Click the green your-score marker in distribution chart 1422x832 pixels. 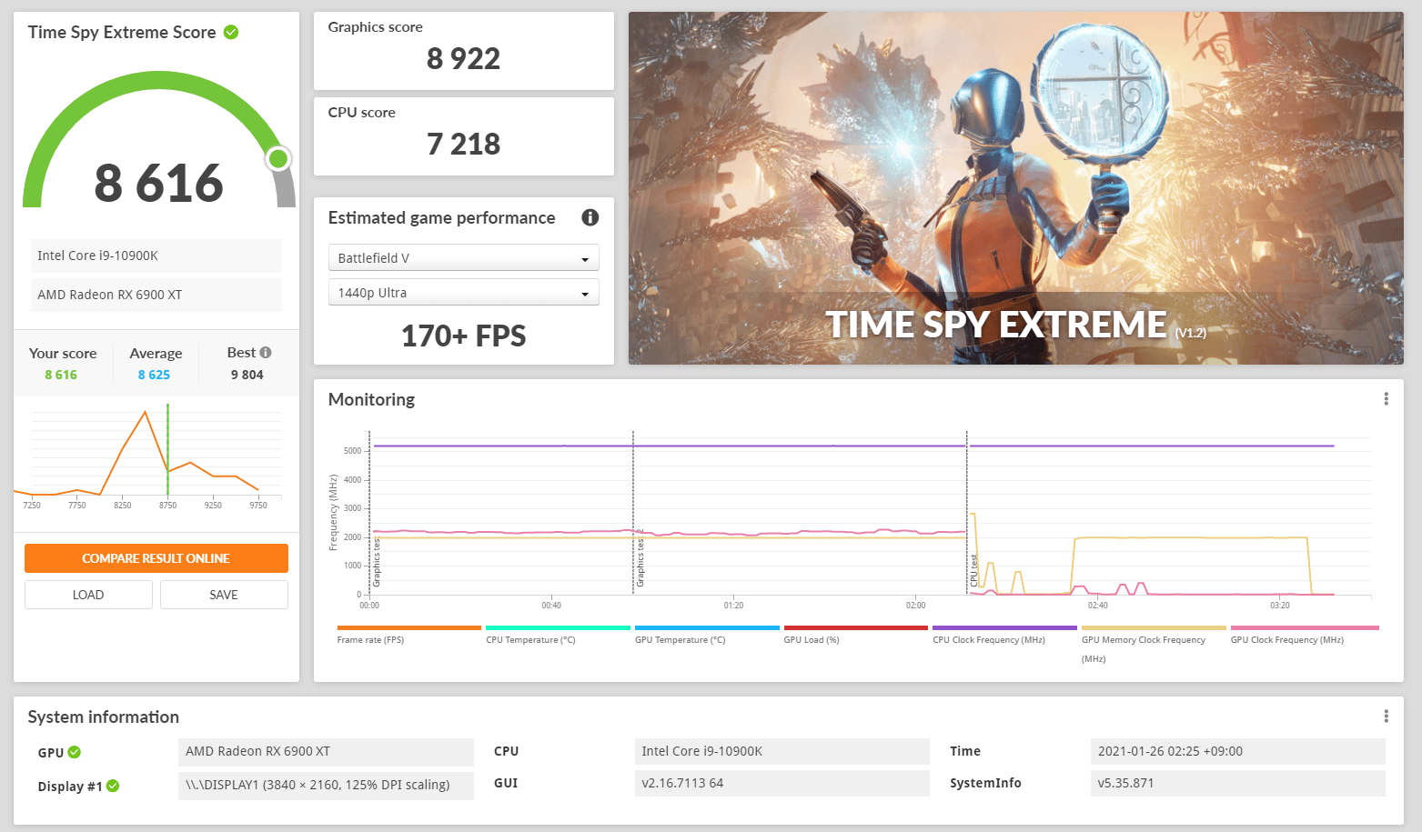pos(167,450)
